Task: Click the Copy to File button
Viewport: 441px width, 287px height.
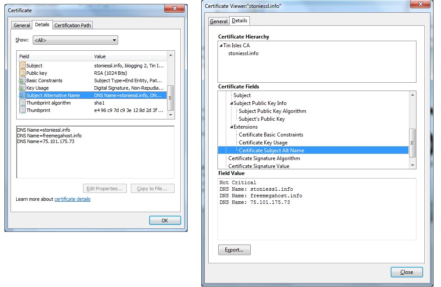Action: point(152,189)
